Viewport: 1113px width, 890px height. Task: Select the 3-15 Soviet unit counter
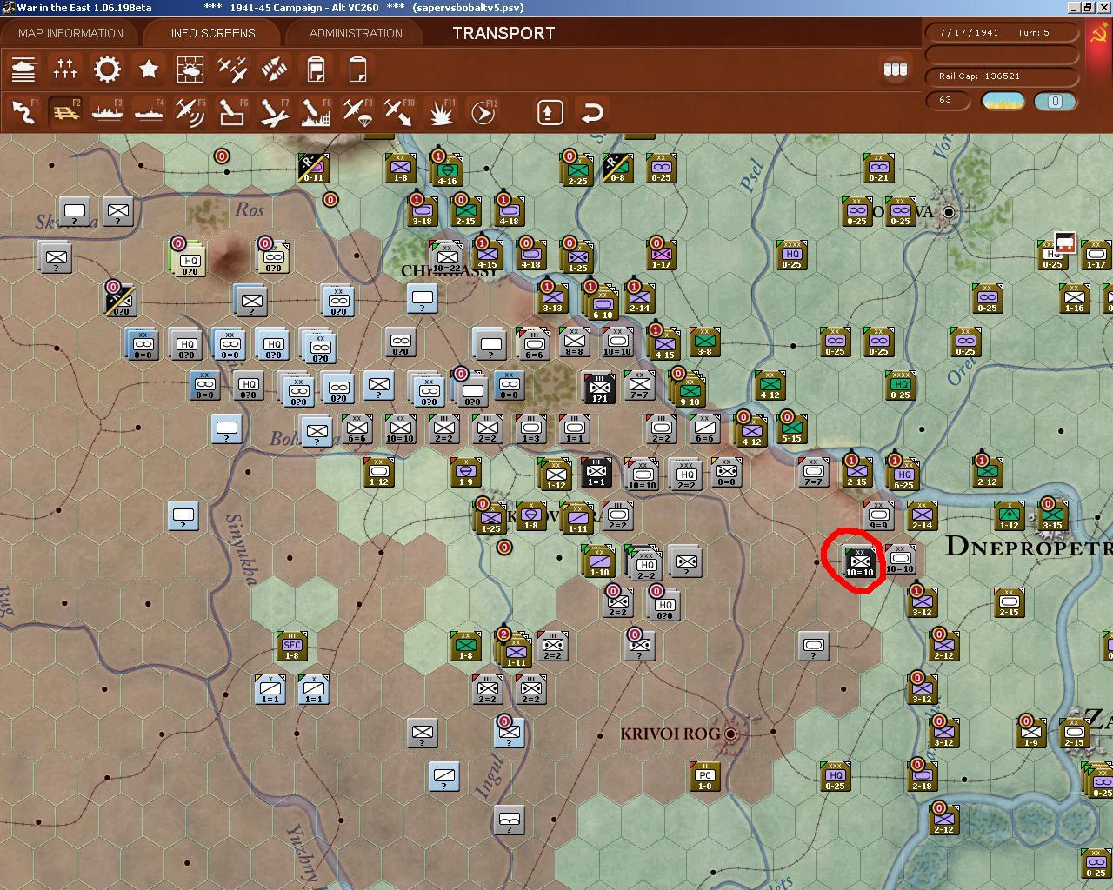(x=1052, y=516)
